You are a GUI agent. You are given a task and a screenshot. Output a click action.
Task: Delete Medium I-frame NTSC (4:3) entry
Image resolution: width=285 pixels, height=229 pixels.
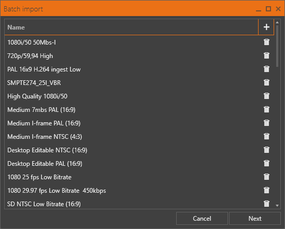(x=266, y=136)
